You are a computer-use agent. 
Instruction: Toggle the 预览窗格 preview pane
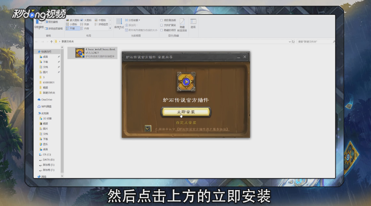(x=51, y=22)
